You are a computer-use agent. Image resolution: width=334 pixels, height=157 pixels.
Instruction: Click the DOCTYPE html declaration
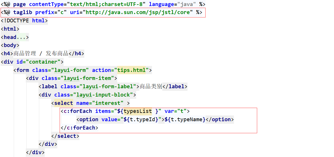click(24, 21)
